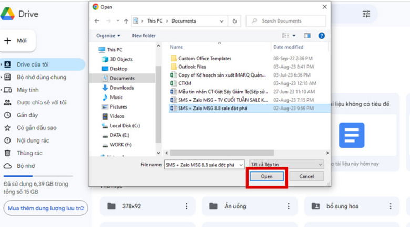Open the change view dropdown
Image resolution: width=410 pixels, height=227 pixels.
pyautogui.click(x=294, y=36)
